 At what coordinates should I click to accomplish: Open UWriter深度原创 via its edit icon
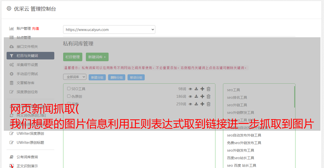[11, 133]
